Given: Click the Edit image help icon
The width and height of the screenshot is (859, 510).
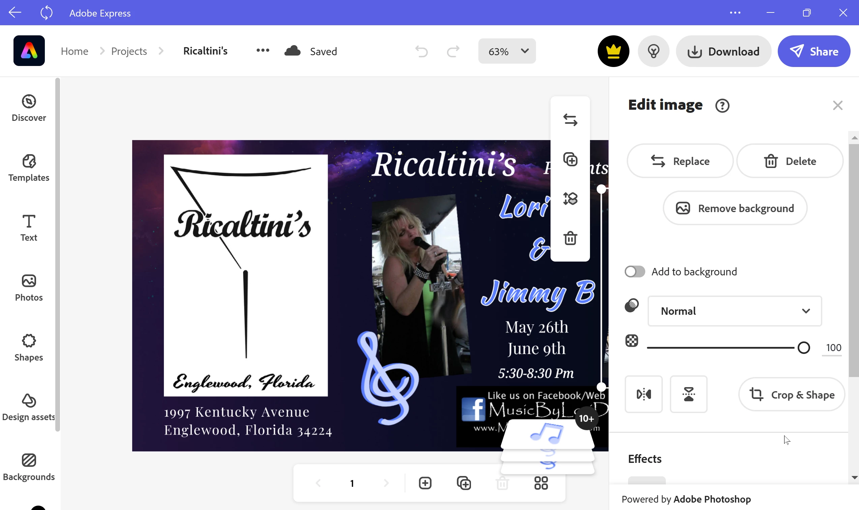Looking at the screenshot, I should 722,105.
